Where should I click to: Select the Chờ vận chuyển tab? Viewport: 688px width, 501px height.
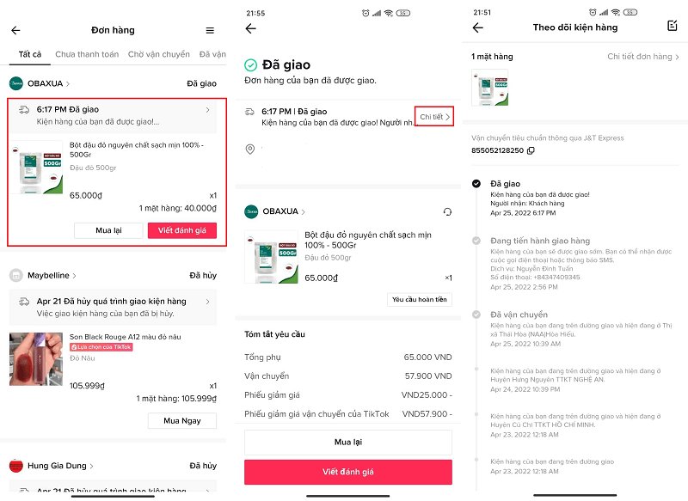point(159,54)
